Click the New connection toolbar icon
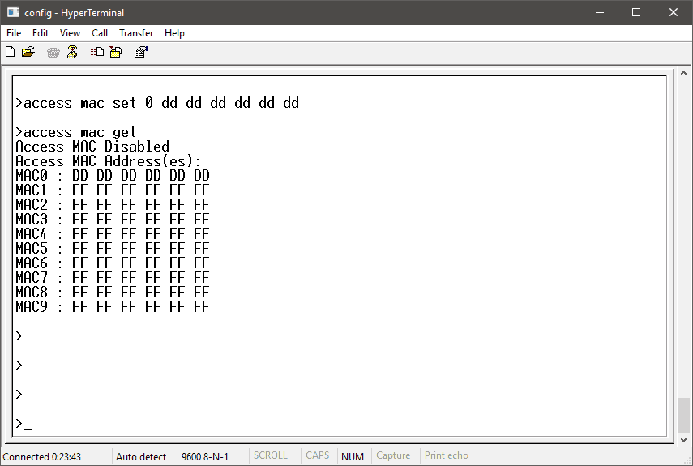Viewport: 693px width, 466px height. point(11,52)
